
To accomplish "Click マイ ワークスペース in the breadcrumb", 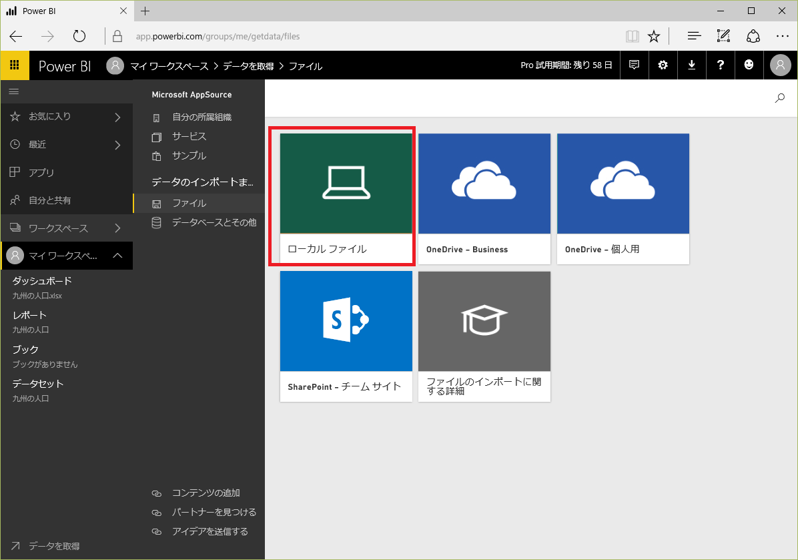I will coord(169,66).
